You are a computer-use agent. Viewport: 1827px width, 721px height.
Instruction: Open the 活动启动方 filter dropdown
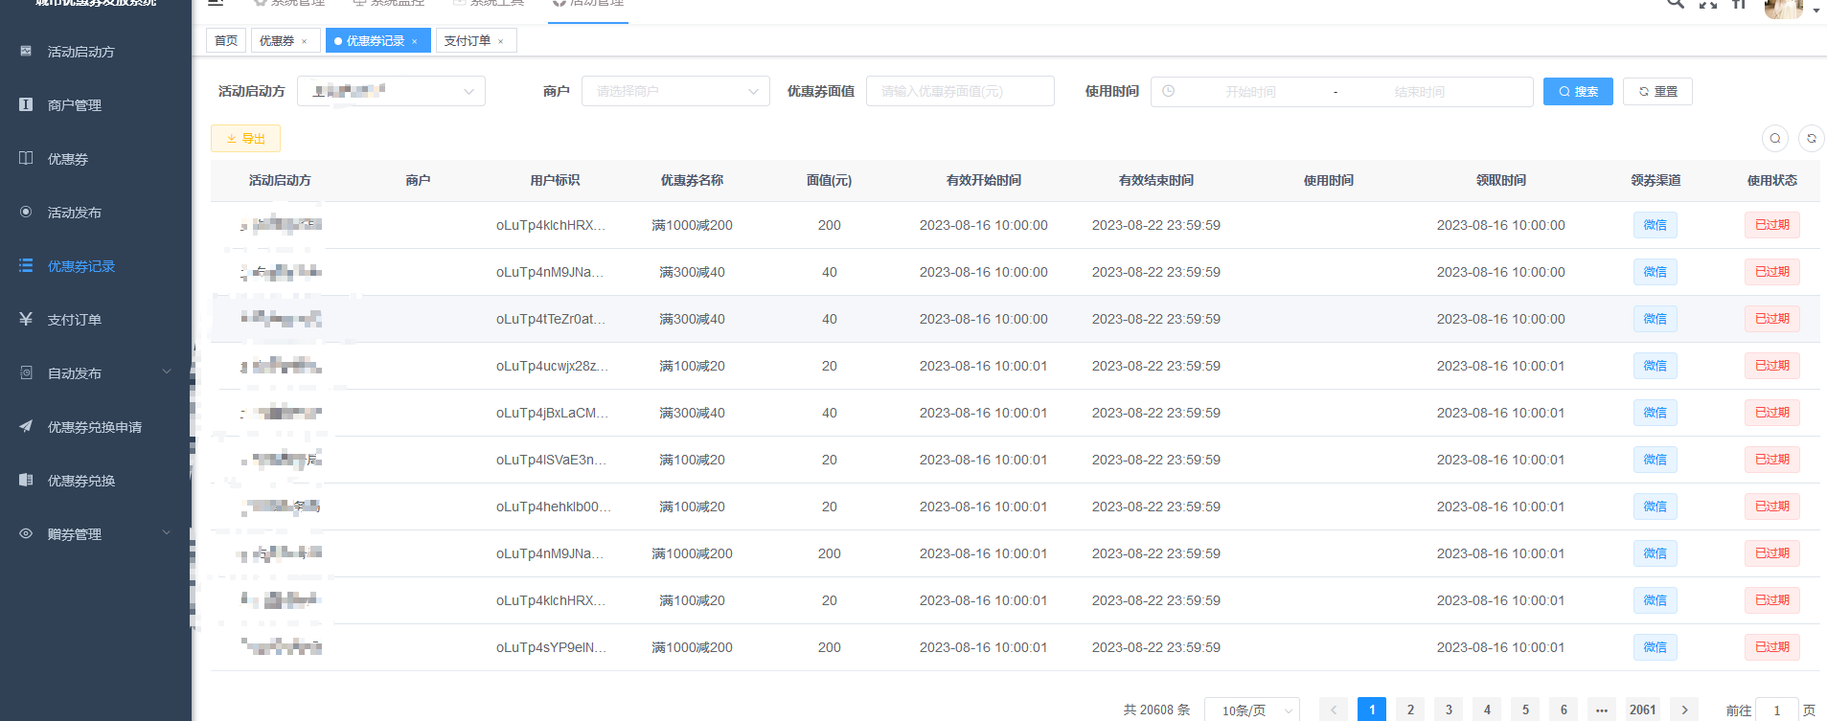pyautogui.click(x=391, y=91)
